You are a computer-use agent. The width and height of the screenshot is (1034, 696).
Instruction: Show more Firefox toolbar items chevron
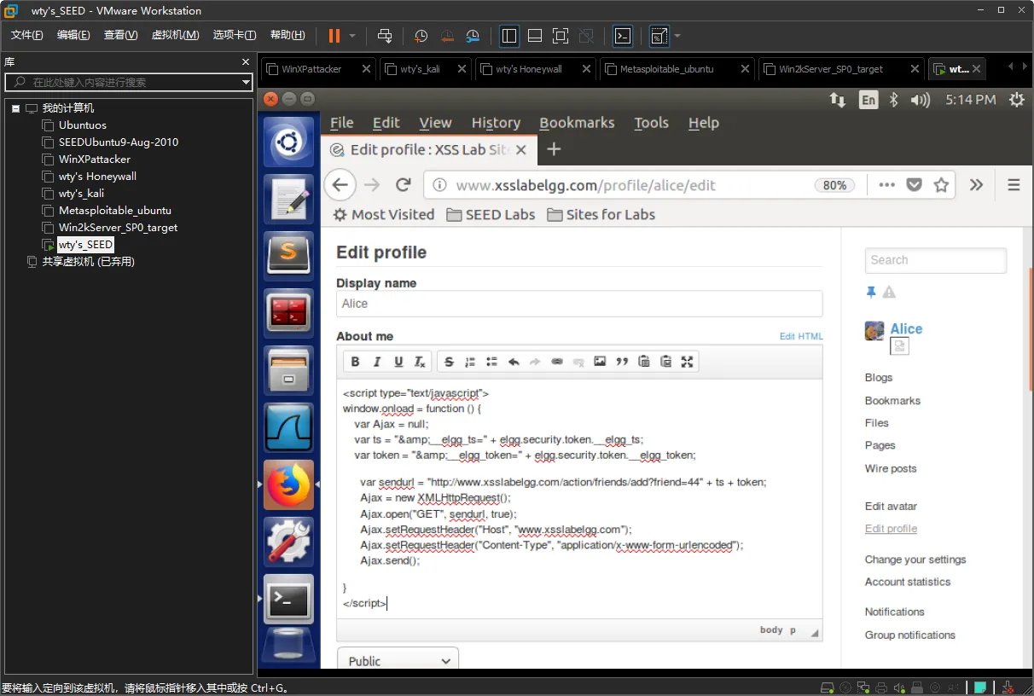[x=977, y=185]
